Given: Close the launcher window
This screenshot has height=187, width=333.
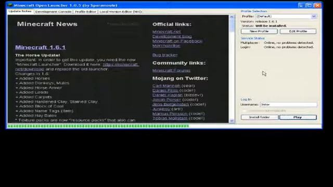Looking at the screenshot, I should coord(317,5).
